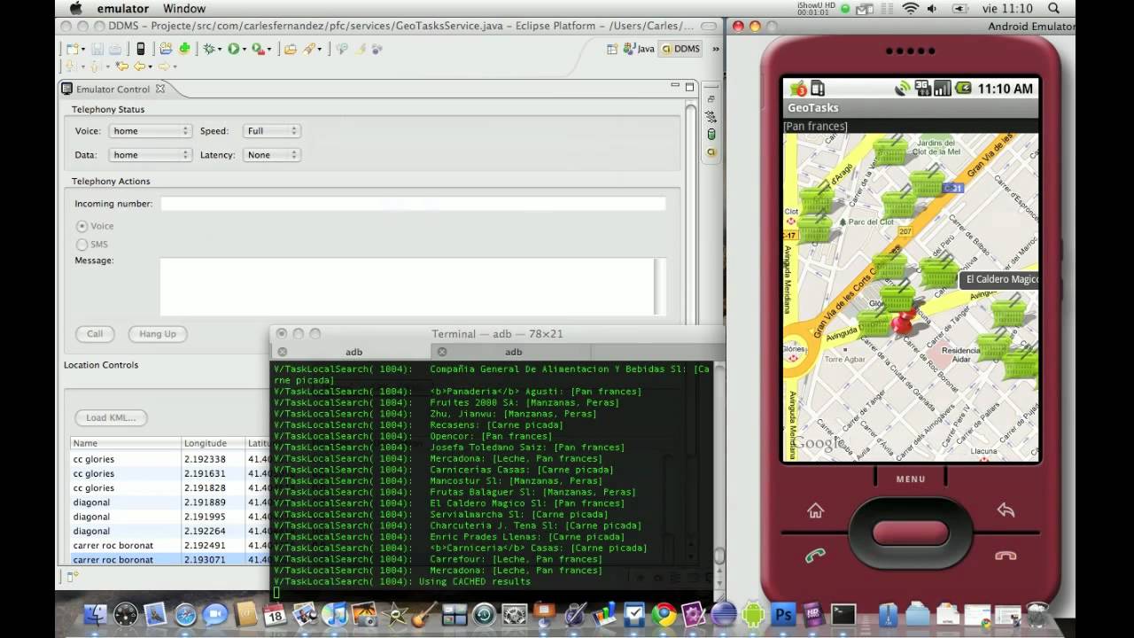The height and width of the screenshot is (638, 1134).
Task: Open Safari from the Dock
Action: [185, 614]
